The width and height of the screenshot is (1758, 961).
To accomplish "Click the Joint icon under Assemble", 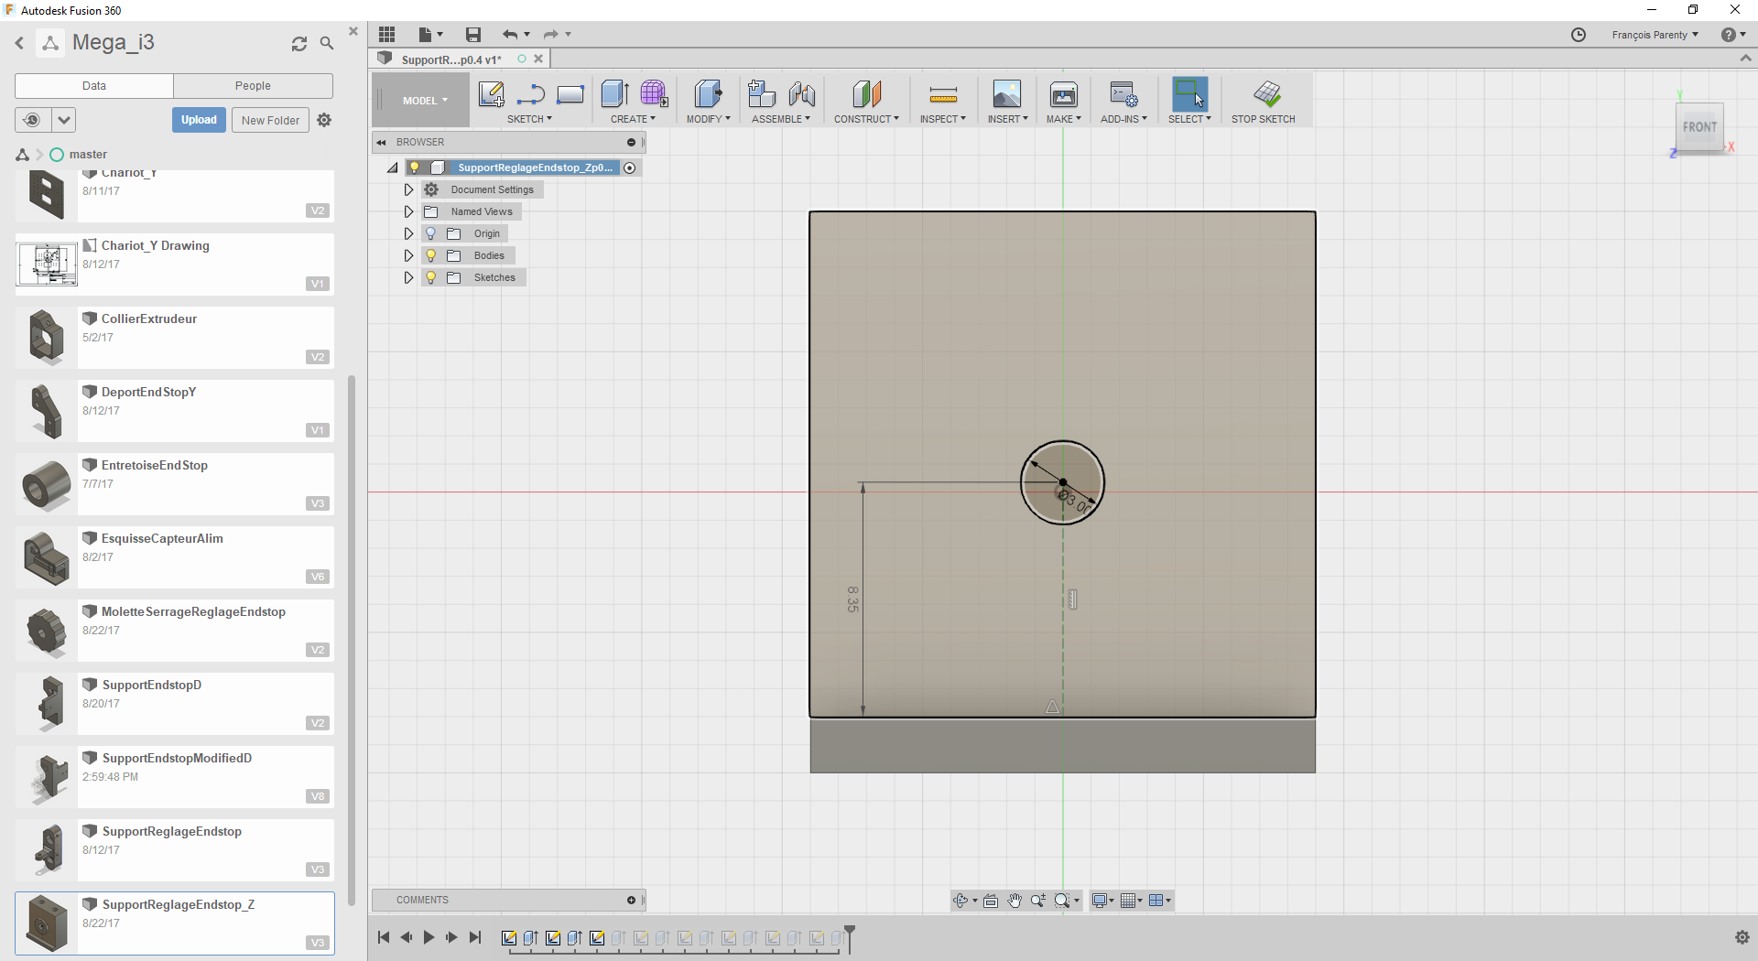I will 801,94.
